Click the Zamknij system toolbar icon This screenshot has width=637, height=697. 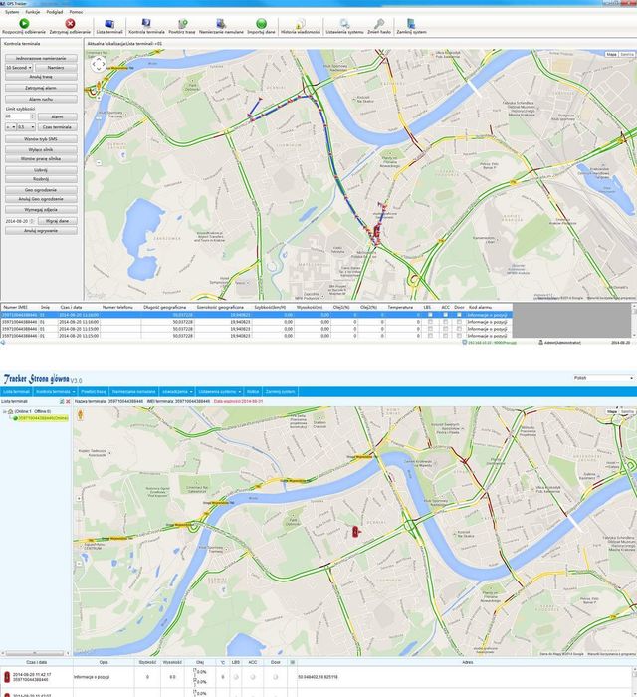click(x=411, y=24)
